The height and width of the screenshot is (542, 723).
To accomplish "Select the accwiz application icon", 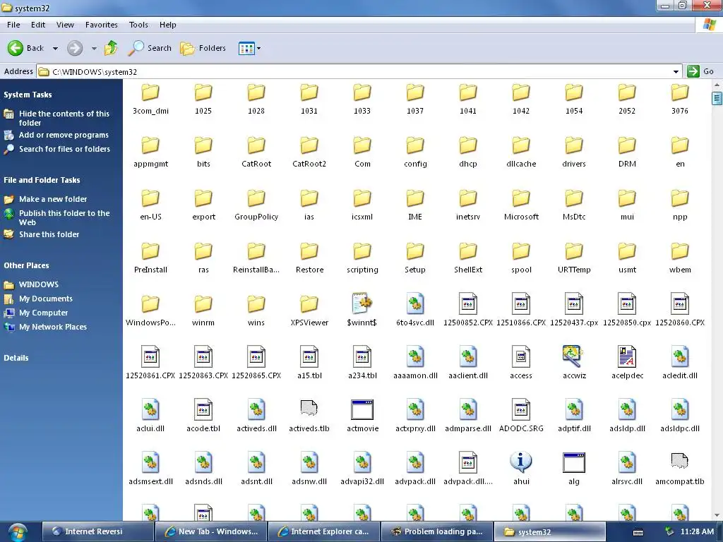I will pos(573,356).
